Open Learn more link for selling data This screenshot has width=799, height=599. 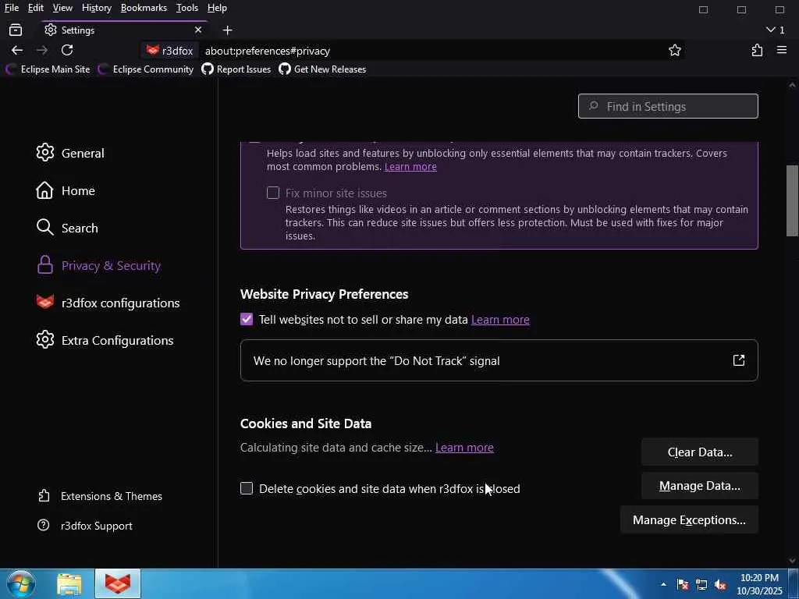pos(500,319)
